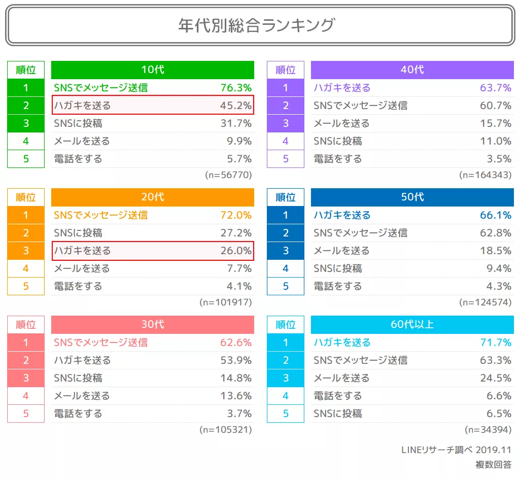Select the purple 40代 header bar
Viewport: 521px width, 479px height.
coord(412,70)
